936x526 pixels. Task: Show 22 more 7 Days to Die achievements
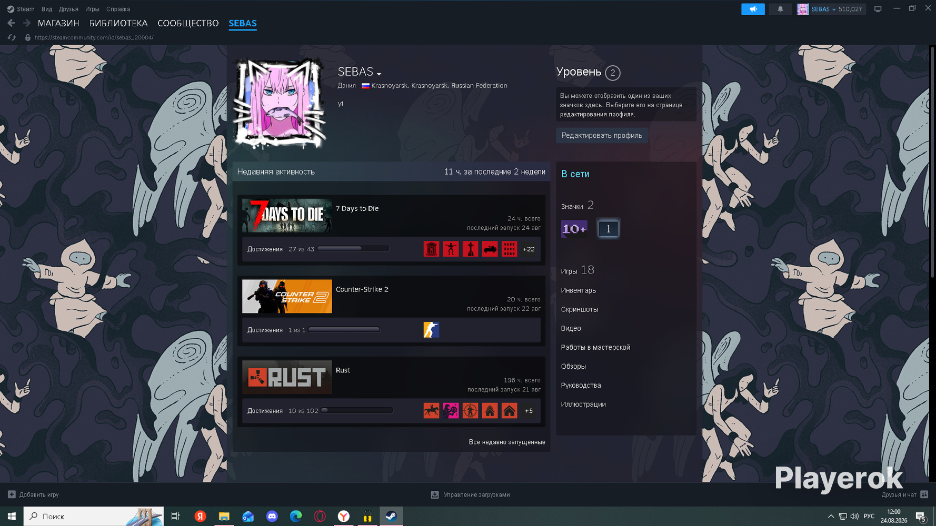tap(529, 249)
